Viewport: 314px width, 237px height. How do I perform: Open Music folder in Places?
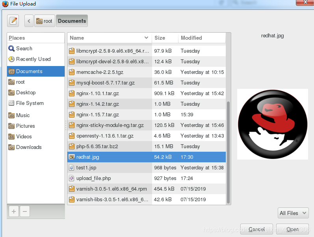(x=36, y=115)
